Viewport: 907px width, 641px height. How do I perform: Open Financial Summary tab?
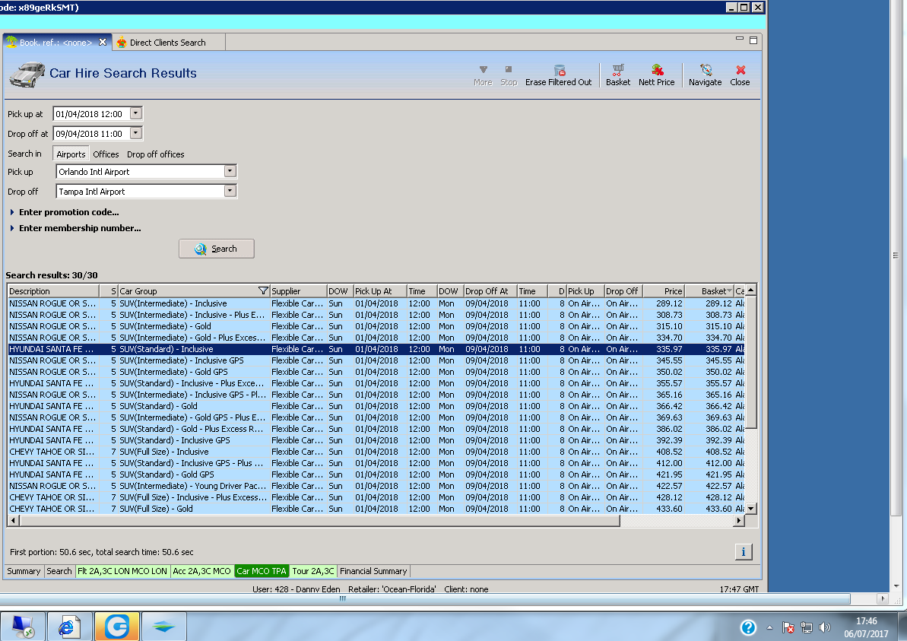373,571
